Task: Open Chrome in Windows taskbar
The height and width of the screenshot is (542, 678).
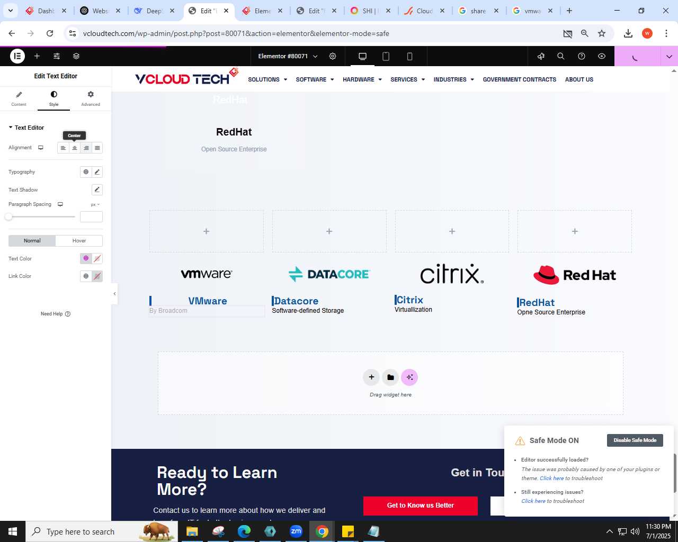Action: click(322, 531)
